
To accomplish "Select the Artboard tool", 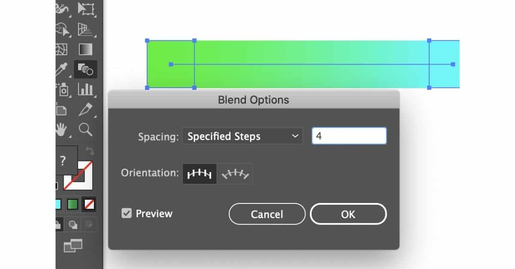I will [x=62, y=110].
